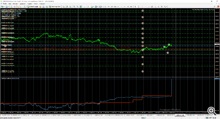Viewport: 220px width, 119px height.
Task: Select the Trendline drawing tool
Action: click(x=149, y=6)
